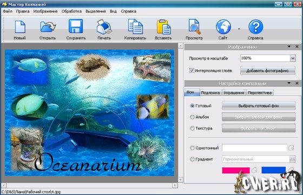Visit website via Сайт globe icon

point(223,27)
